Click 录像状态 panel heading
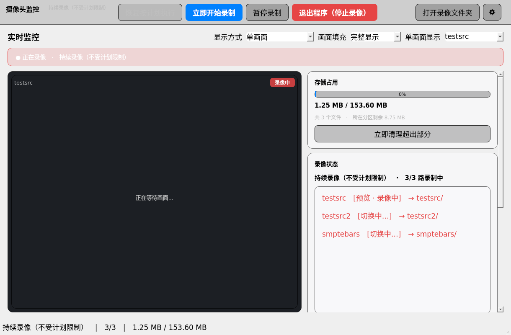The width and height of the screenshot is (511, 335). 326,164
